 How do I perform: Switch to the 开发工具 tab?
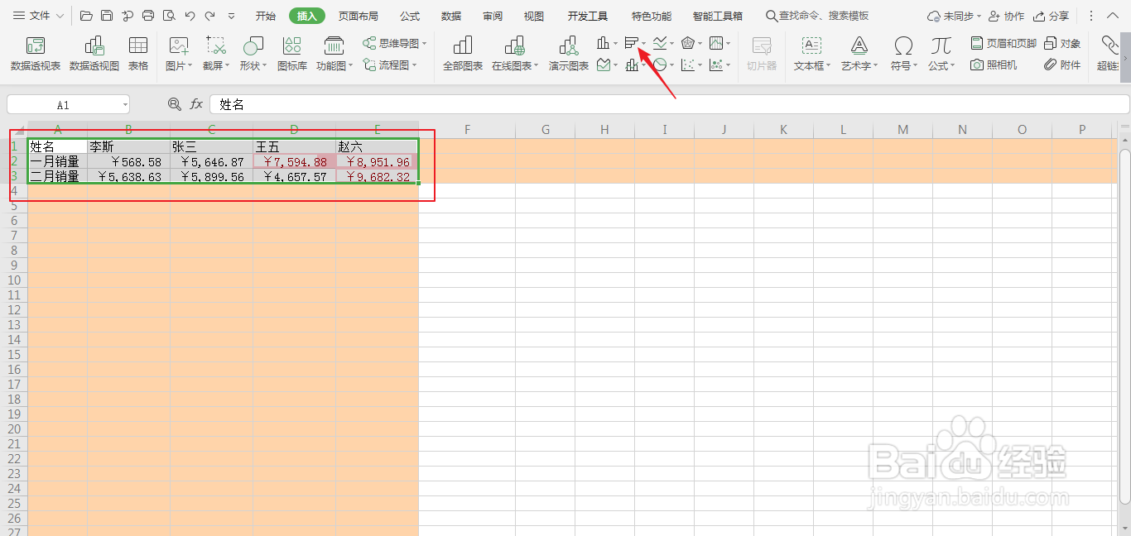pyautogui.click(x=587, y=16)
